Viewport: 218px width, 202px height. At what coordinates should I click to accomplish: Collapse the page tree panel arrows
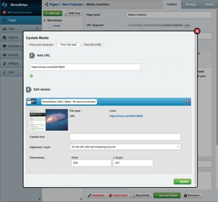pyautogui.click(x=81, y=199)
